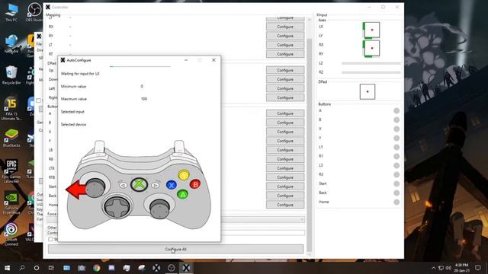Launch FIFA 15 Ultimate Team shortcut

11,109
